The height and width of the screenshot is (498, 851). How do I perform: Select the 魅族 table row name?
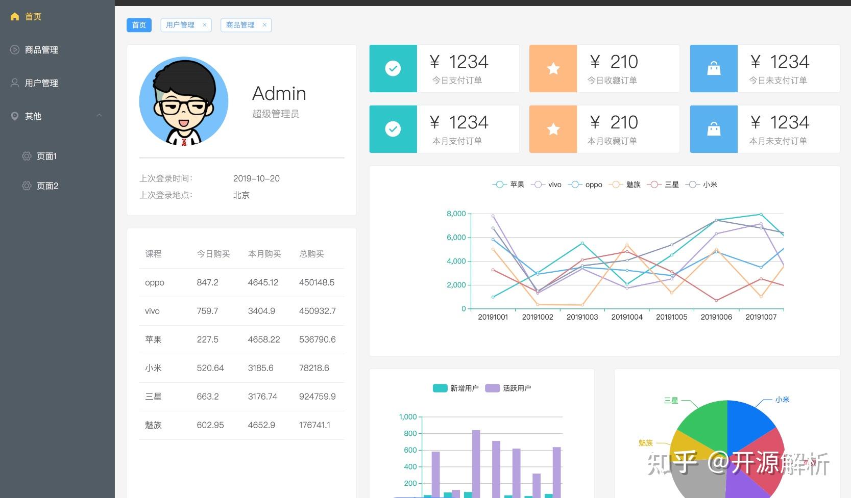point(153,425)
